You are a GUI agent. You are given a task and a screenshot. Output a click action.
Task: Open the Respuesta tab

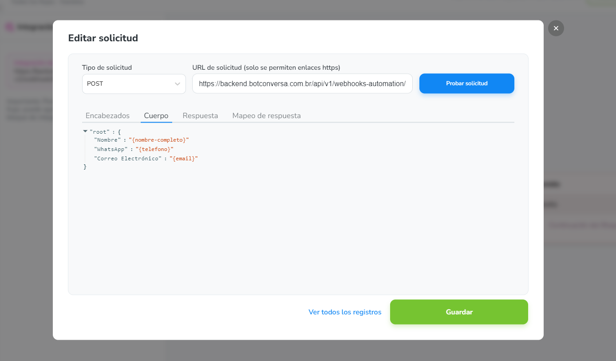coord(200,116)
